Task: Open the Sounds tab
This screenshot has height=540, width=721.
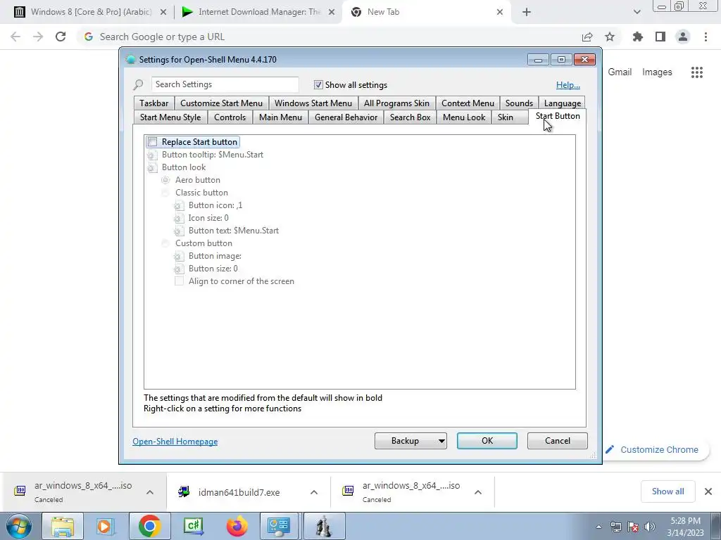Action: [519, 103]
